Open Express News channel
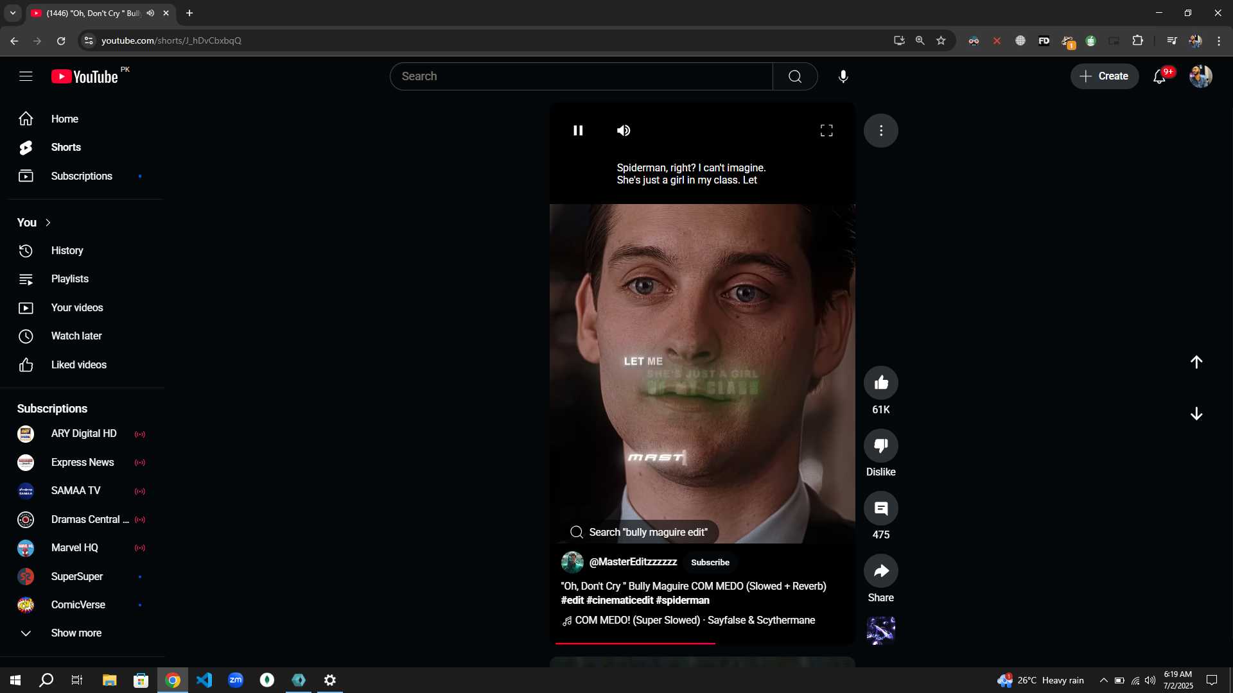 82,463
